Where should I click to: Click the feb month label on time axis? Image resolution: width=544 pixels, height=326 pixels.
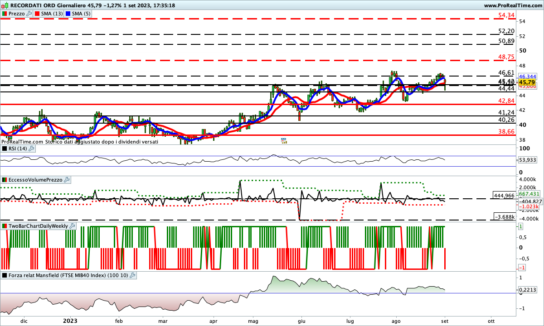119,321
